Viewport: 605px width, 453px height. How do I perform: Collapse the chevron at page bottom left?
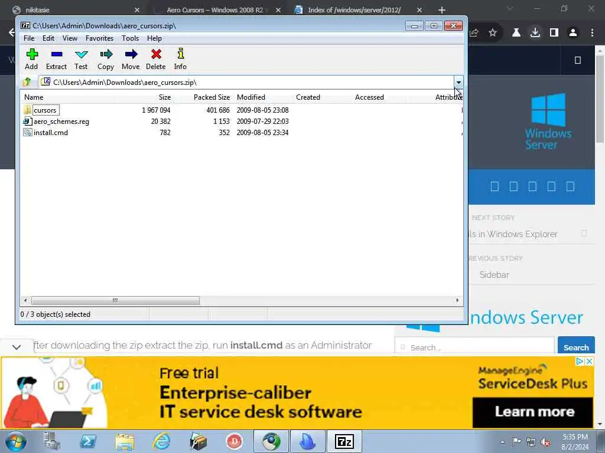(17, 347)
